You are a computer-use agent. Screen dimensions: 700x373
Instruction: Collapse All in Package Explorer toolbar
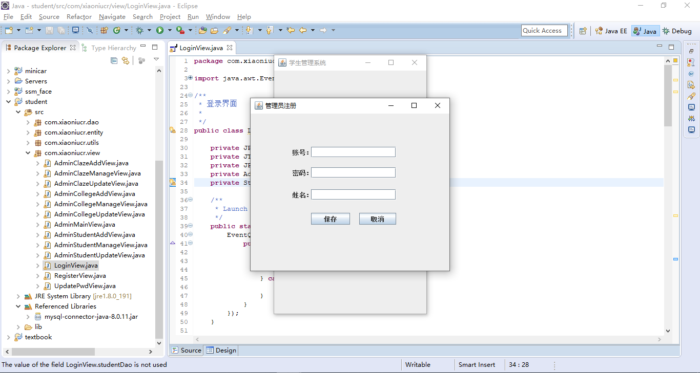[114, 60]
